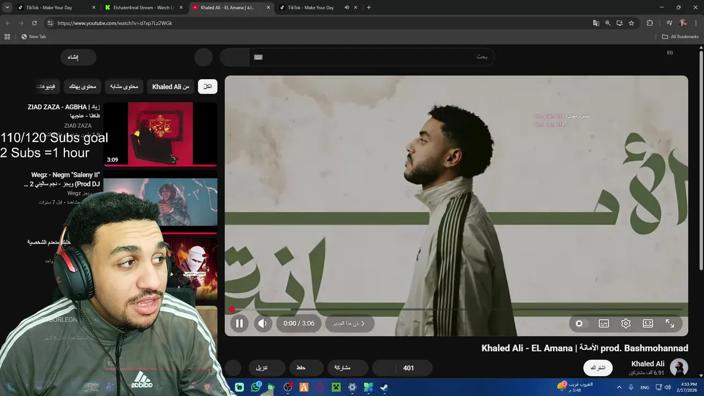Open OBS Studio from the taskbar
This screenshot has height=396, width=704.
coord(288,387)
